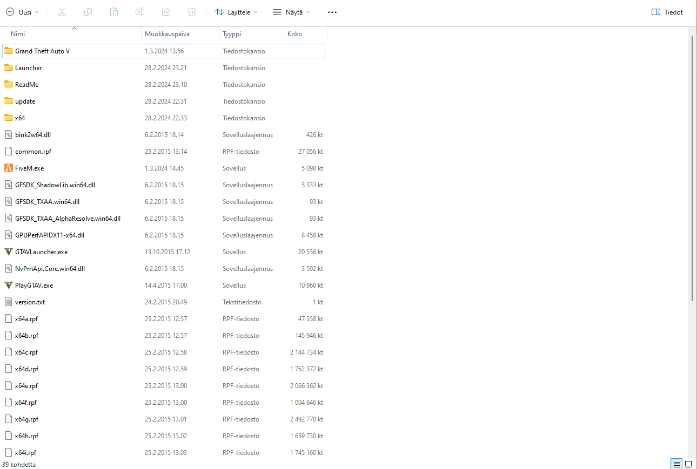Select the Grand Theft Auto V folder icon
The width and height of the screenshot is (697, 469).
coord(8,51)
